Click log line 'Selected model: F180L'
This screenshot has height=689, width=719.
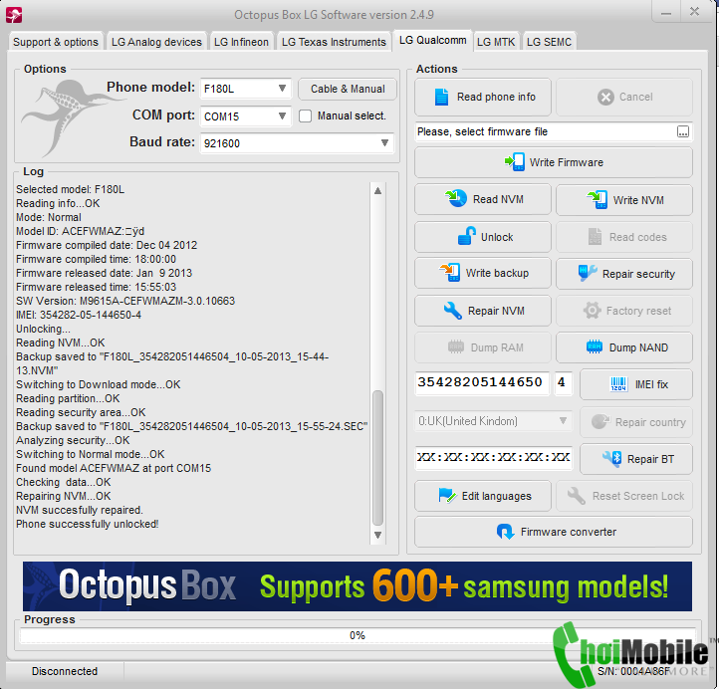70,190
